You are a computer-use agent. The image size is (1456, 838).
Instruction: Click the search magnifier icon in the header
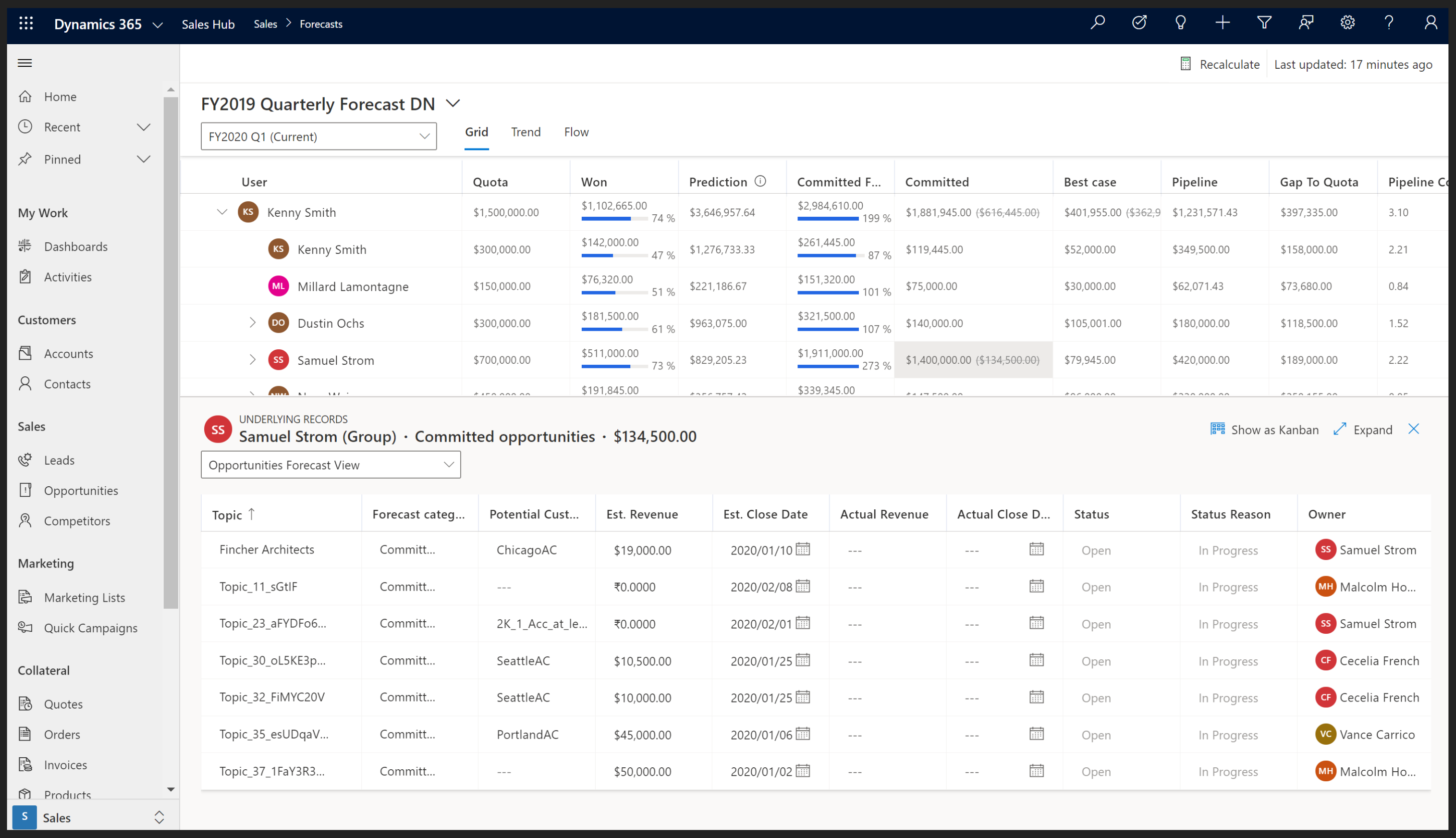coord(1098,23)
